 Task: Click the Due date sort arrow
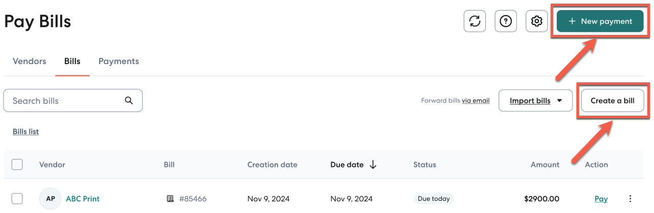point(373,165)
